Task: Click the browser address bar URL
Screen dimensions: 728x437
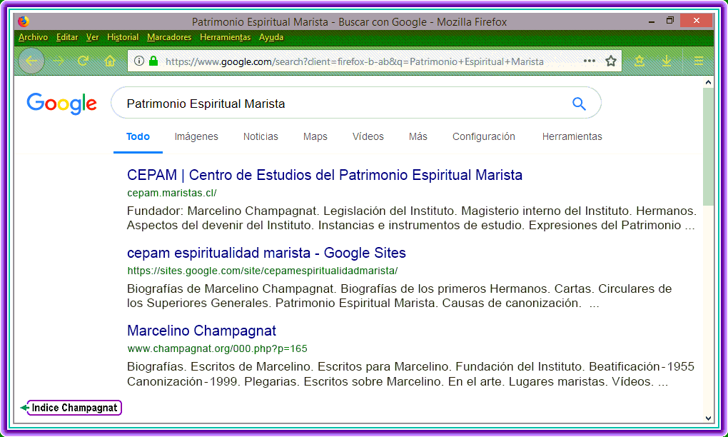Action: tap(354, 61)
